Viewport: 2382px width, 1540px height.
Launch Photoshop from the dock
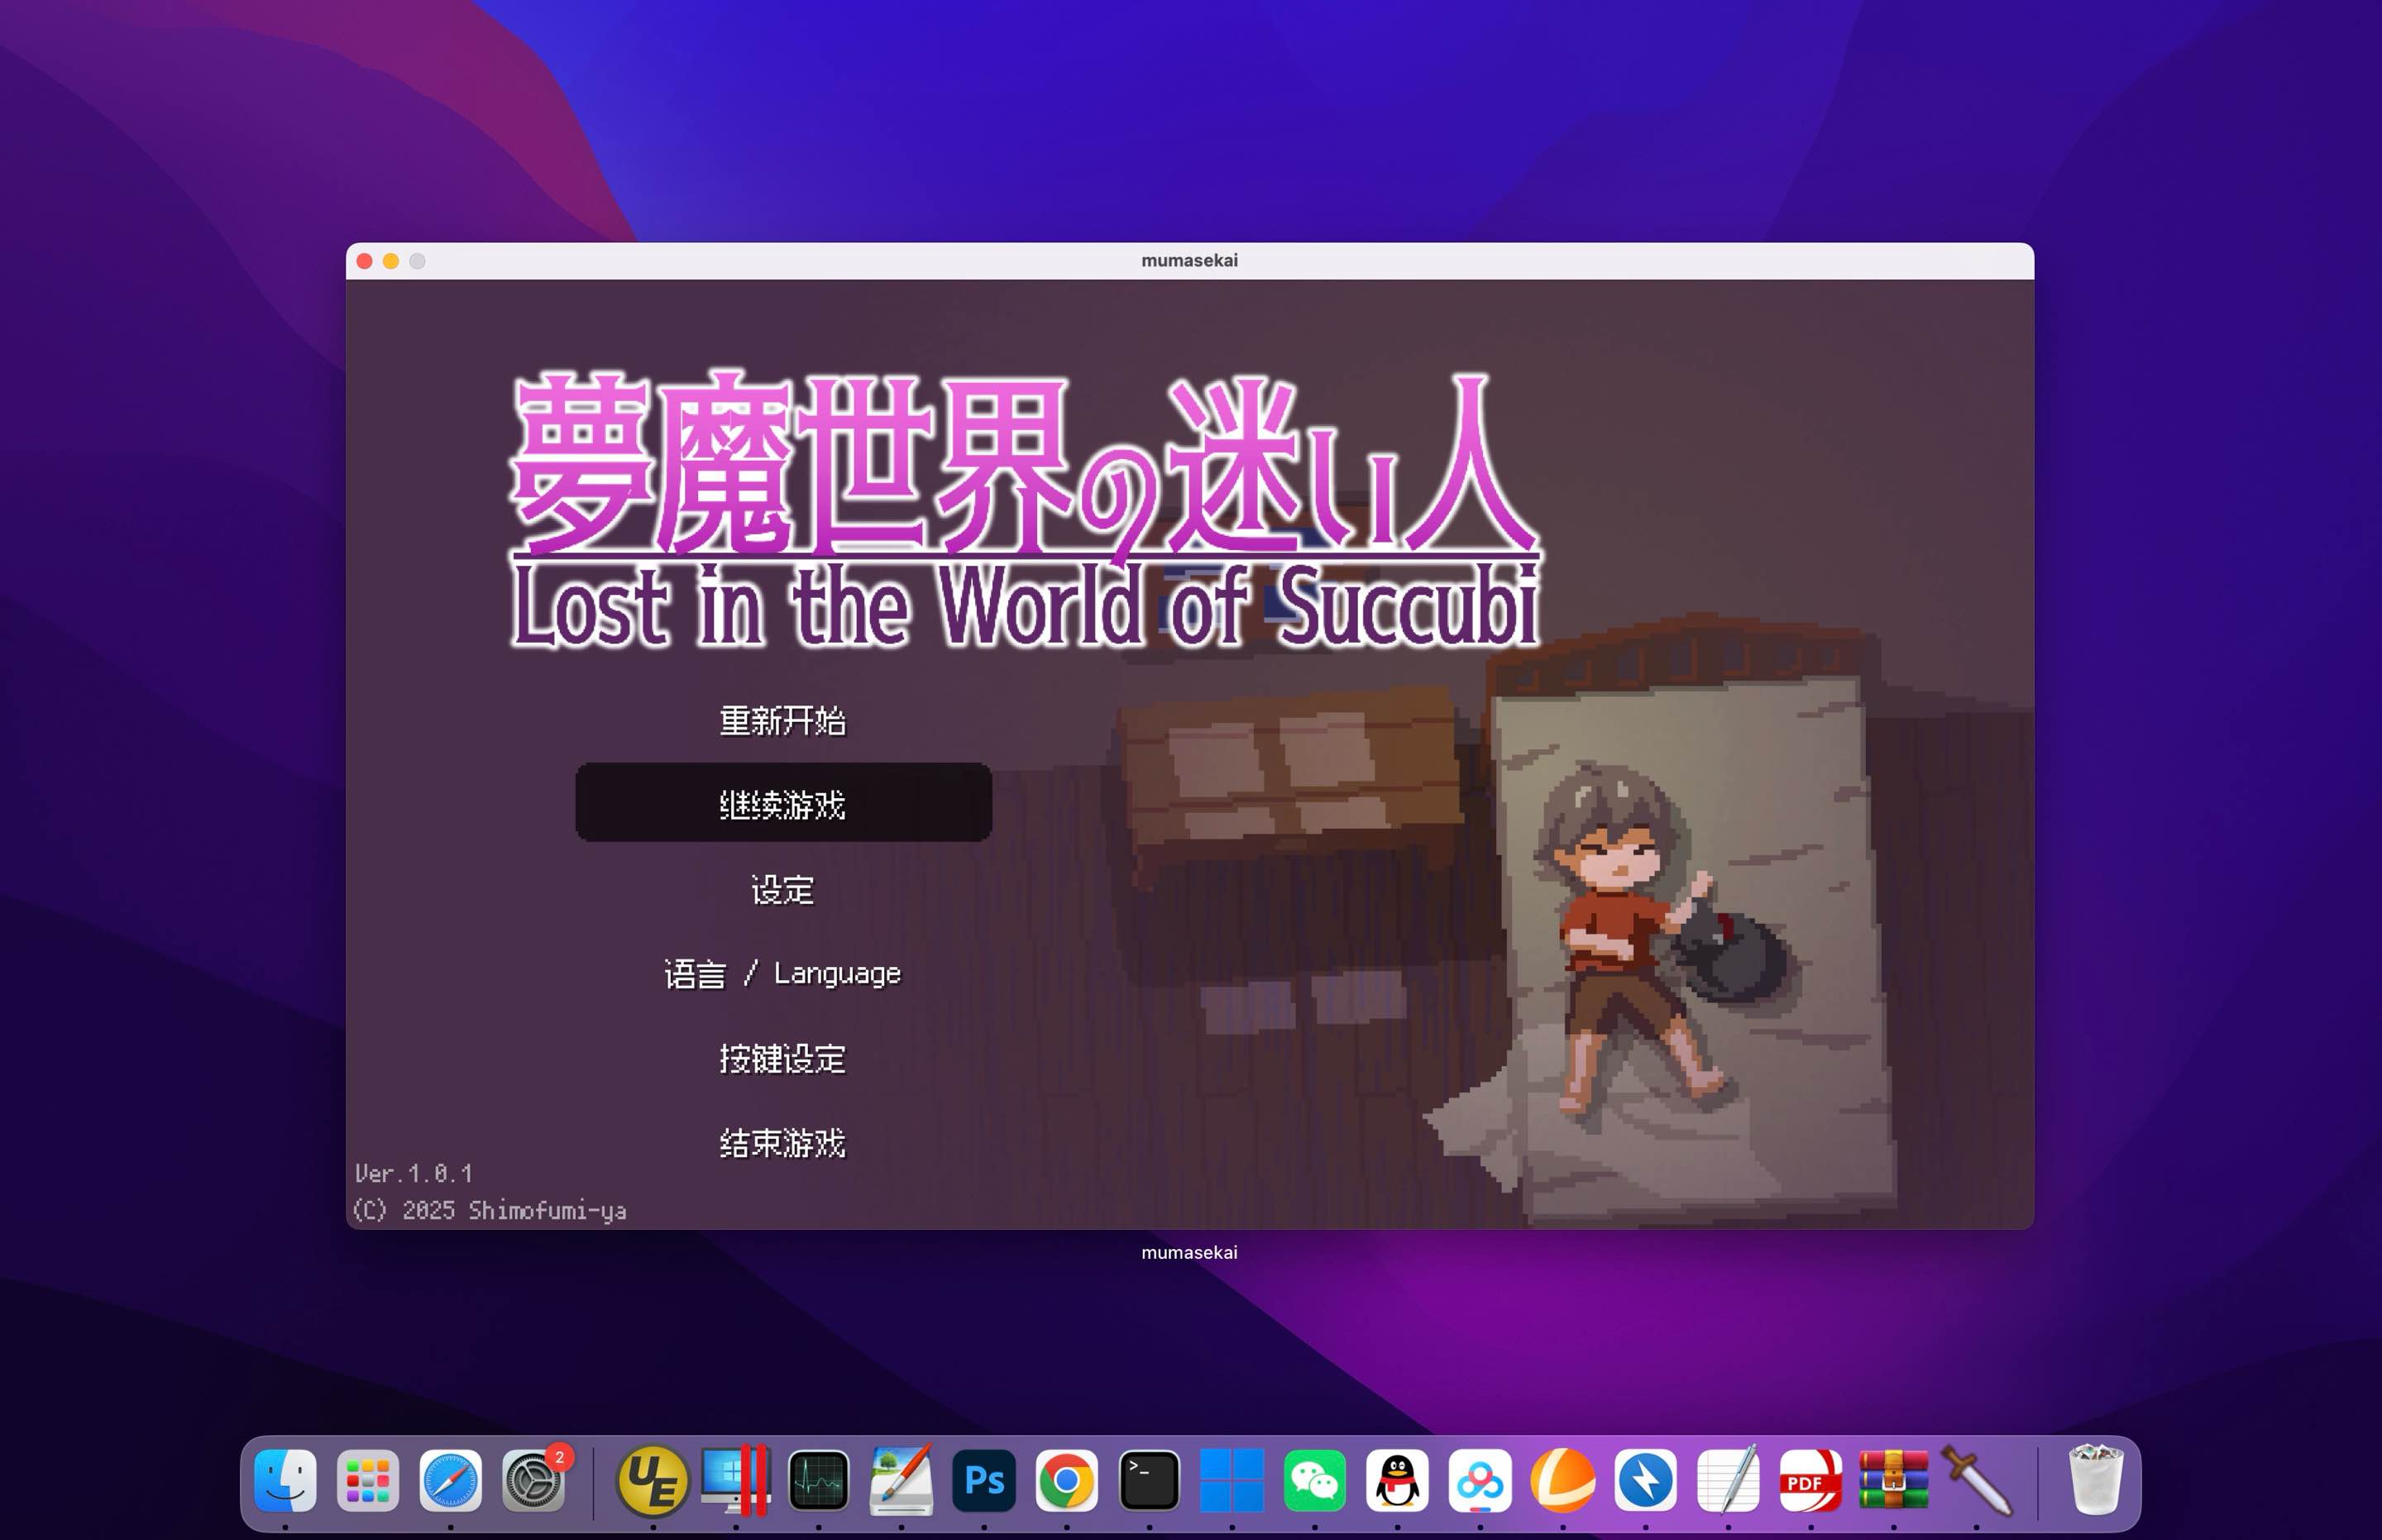984,1481
